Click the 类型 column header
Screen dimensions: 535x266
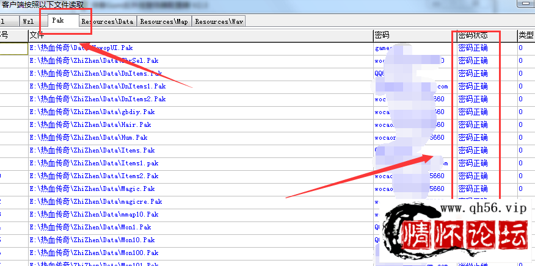click(526, 35)
